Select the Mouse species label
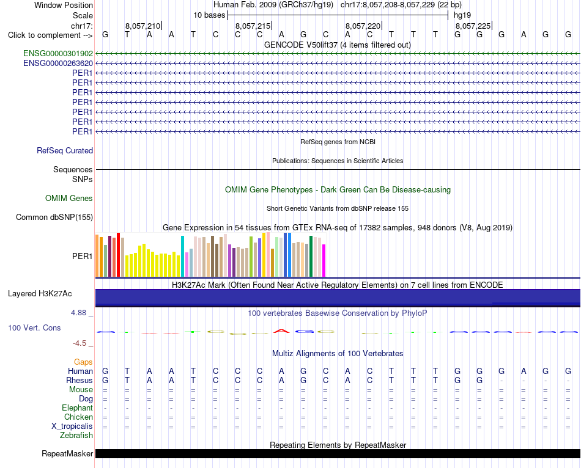The height and width of the screenshot is (468, 581). click(x=81, y=390)
